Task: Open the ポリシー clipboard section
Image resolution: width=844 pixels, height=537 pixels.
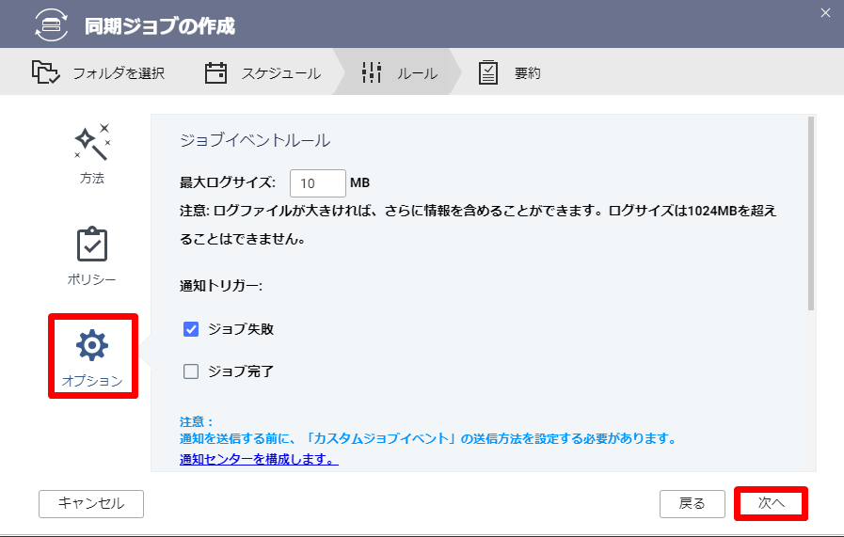Action: (x=92, y=244)
